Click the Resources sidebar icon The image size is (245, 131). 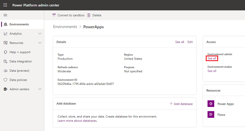(x=6, y=43)
